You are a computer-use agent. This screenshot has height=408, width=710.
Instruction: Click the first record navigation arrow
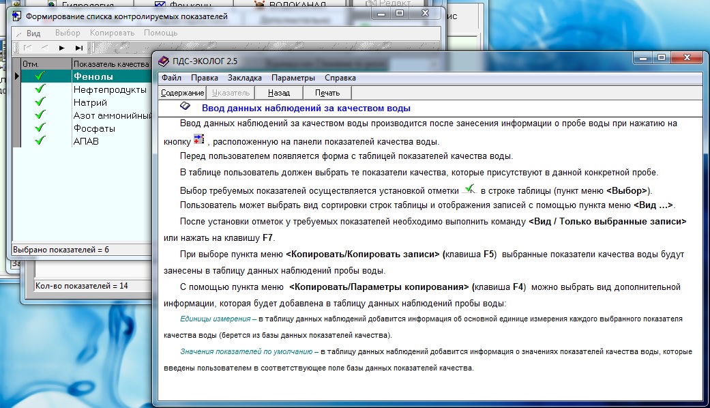point(27,48)
